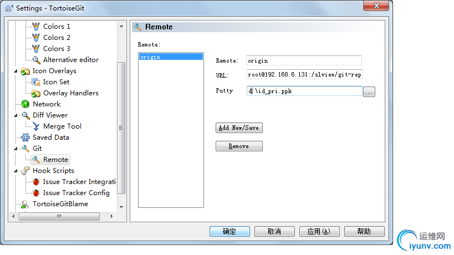Click the tree vertical scrollbar thumb
454x255 pixels.
click(x=121, y=127)
